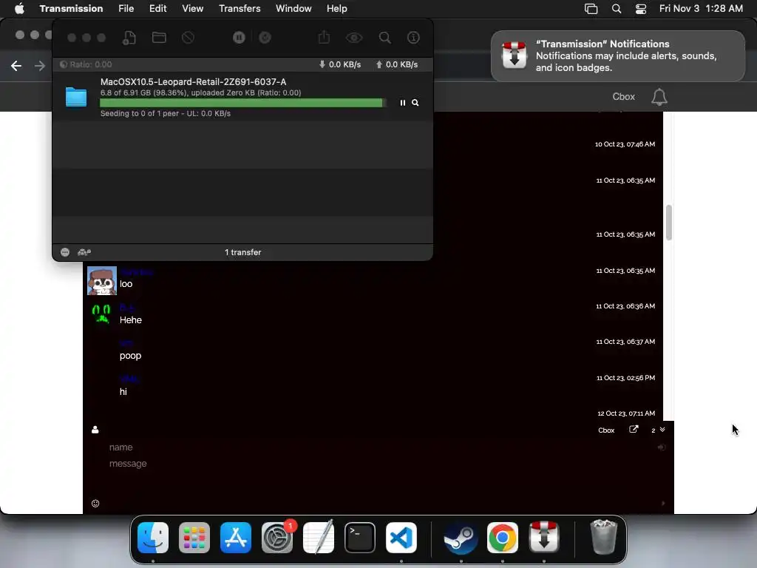Screen dimensions: 757x568
Task: Toggle Quick Look eye icon in toolbar
Action: click(354, 38)
